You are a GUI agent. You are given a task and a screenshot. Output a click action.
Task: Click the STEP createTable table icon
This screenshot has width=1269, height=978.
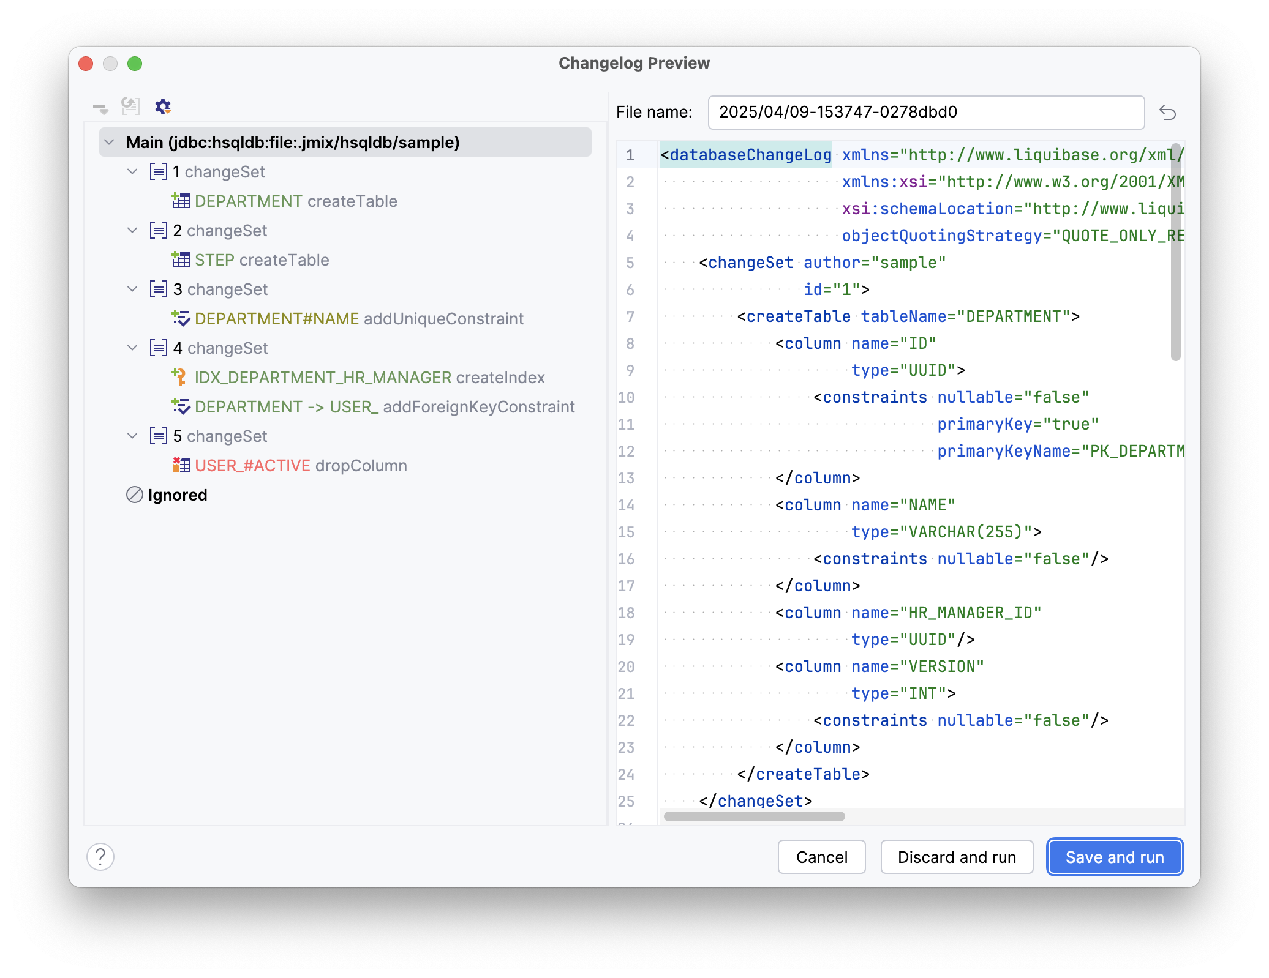[x=180, y=259]
